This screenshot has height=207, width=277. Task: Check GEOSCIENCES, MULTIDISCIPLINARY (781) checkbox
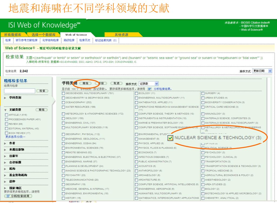point(63,93)
